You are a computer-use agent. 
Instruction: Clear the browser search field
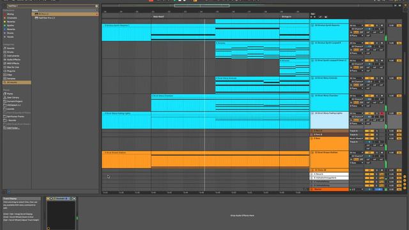coord(96,6)
